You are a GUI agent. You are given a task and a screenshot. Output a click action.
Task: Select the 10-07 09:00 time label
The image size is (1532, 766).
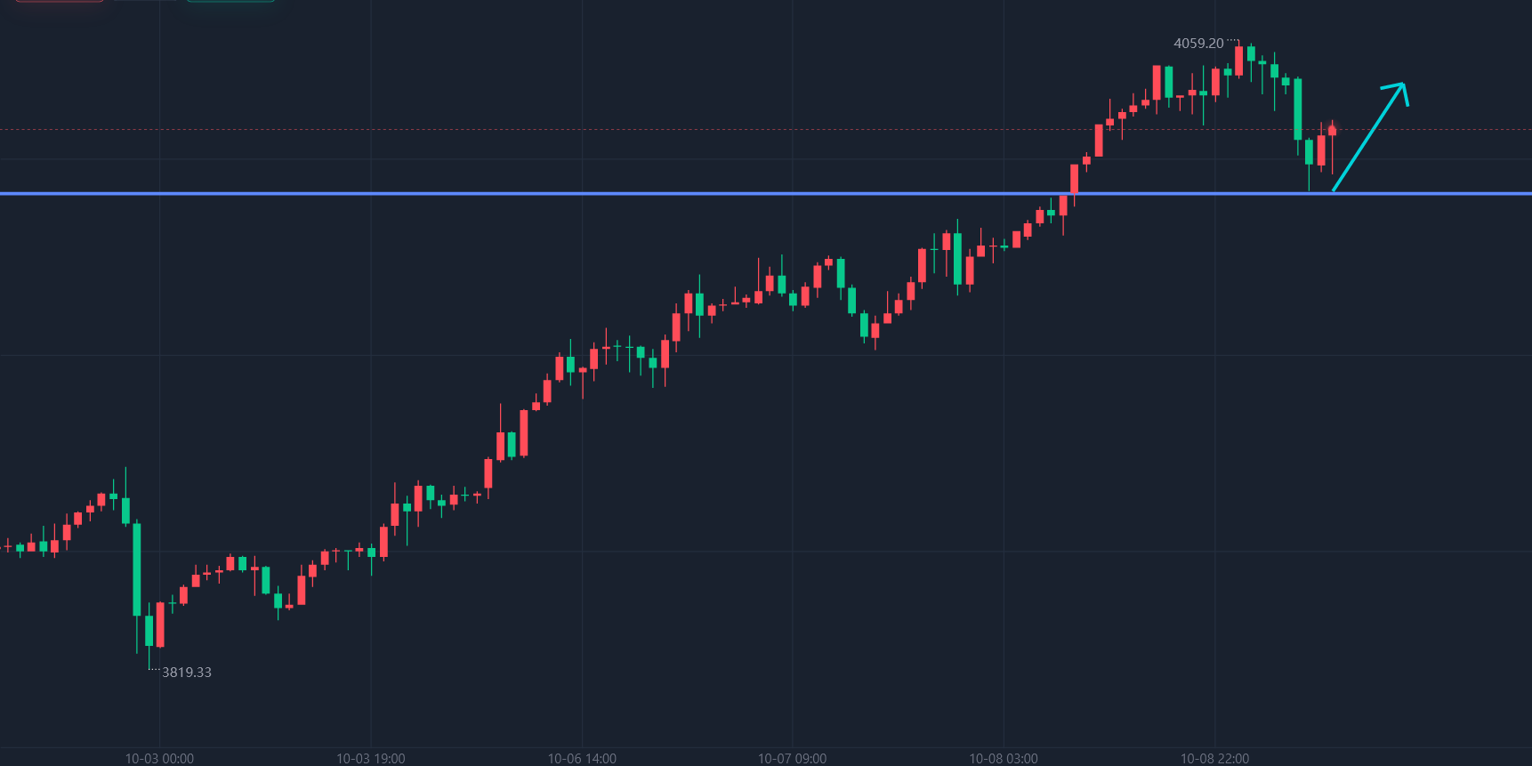(792, 758)
